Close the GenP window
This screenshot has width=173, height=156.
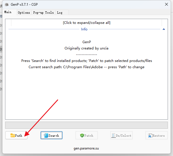coord(166,5)
